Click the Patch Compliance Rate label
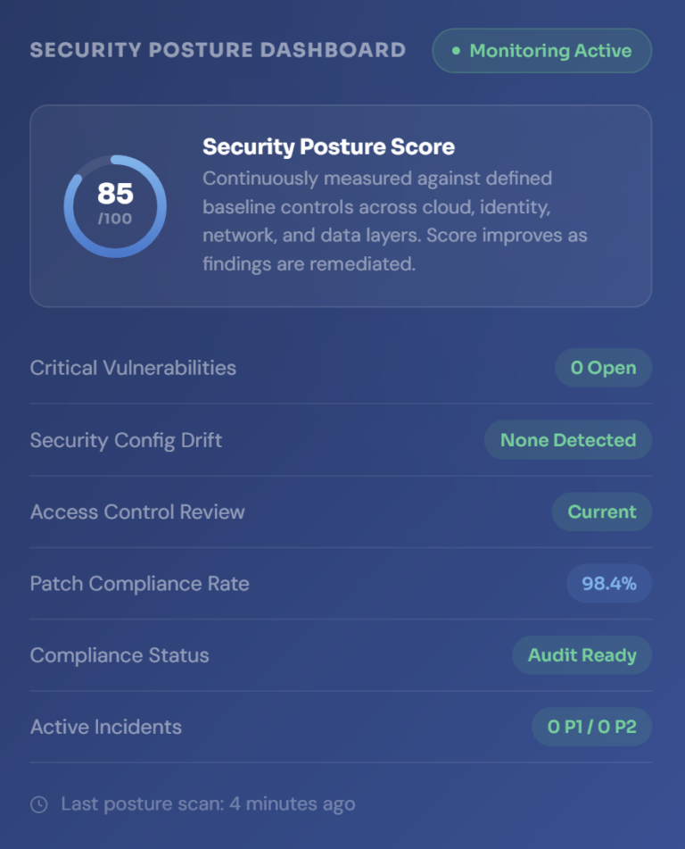Screen dimensions: 685x849 (x=139, y=584)
